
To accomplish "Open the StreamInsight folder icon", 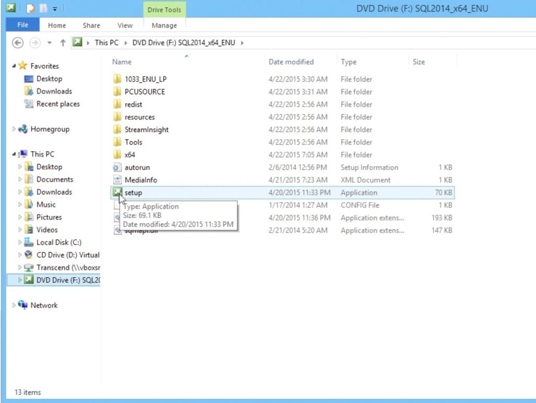I will 118,129.
